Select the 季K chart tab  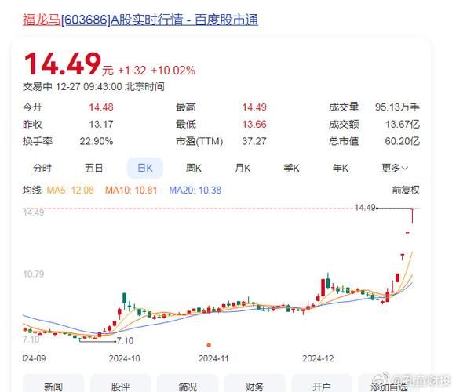[x=291, y=169]
